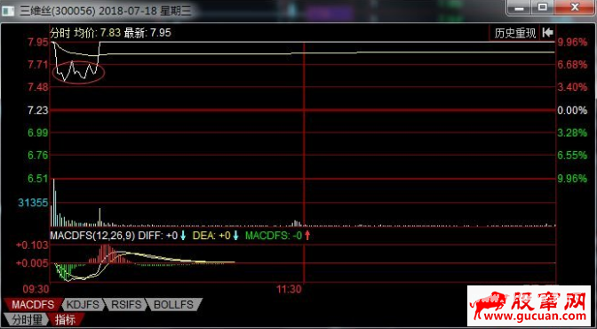Click the tallest volume bar at market open
The width and height of the screenshot is (597, 329).
pyautogui.click(x=53, y=203)
